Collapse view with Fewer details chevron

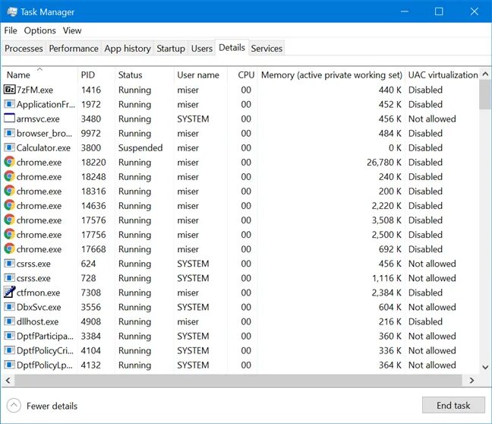tap(14, 406)
